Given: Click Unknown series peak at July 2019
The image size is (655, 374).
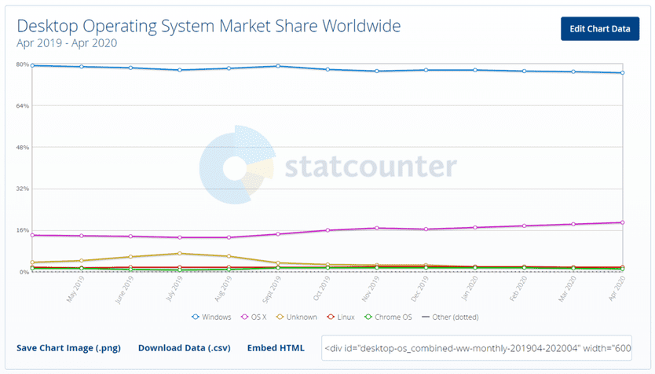Looking at the screenshot, I should 180,253.
